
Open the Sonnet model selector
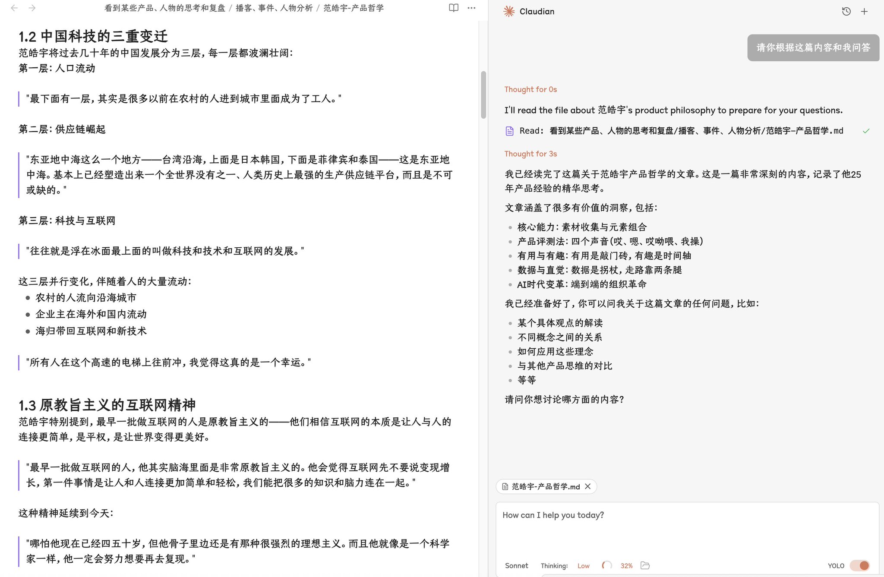(516, 565)
